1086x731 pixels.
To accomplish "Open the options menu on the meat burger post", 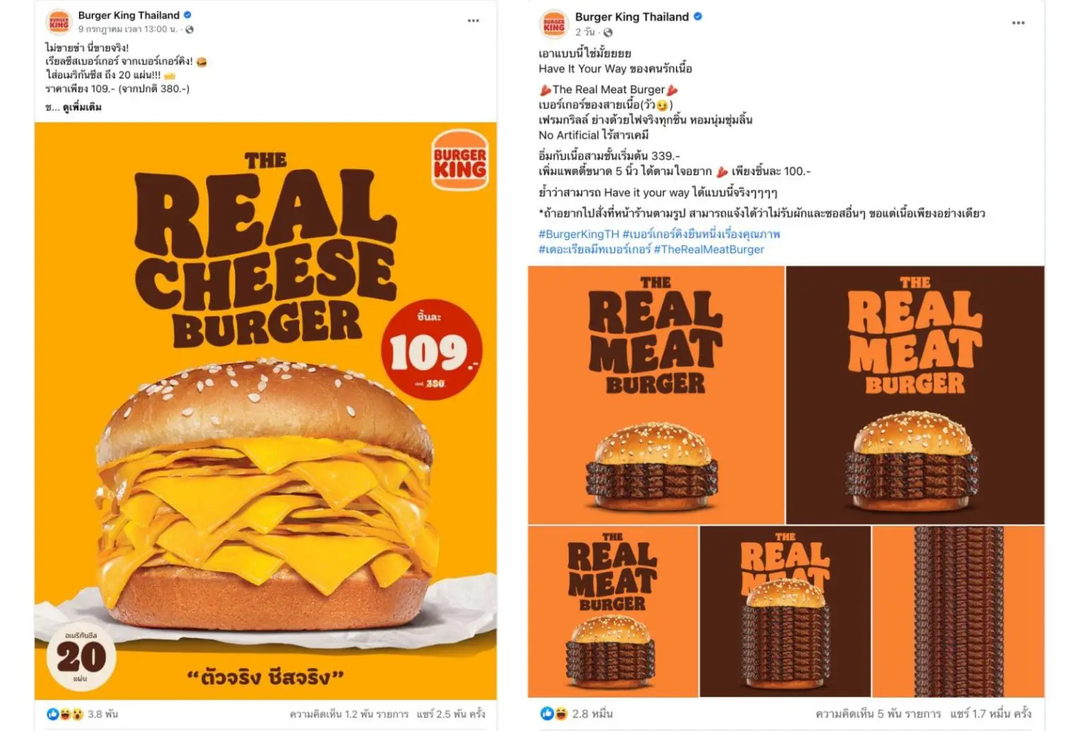I will tap(1017, 22).
